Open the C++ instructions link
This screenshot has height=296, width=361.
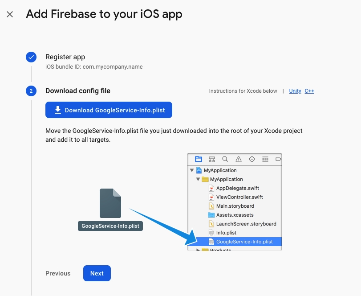click(309, 91)
